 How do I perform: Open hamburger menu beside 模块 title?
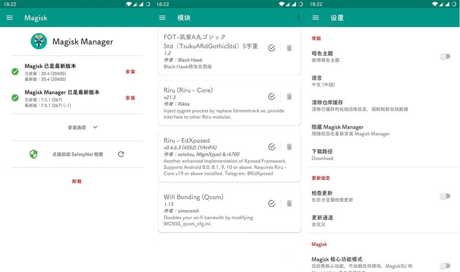click(162, 18)
